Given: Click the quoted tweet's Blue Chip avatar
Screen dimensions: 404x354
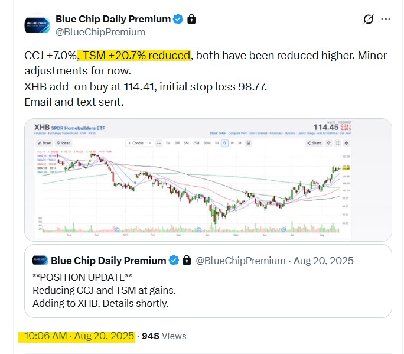Looking at the screenshot, I should [40, 260].
